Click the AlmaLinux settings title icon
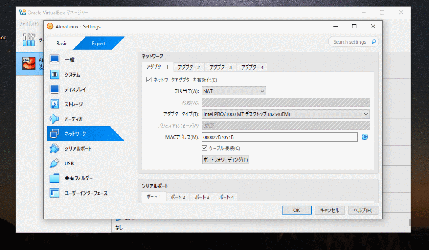Viewport: 429px width, 250px height. point(50,26)
